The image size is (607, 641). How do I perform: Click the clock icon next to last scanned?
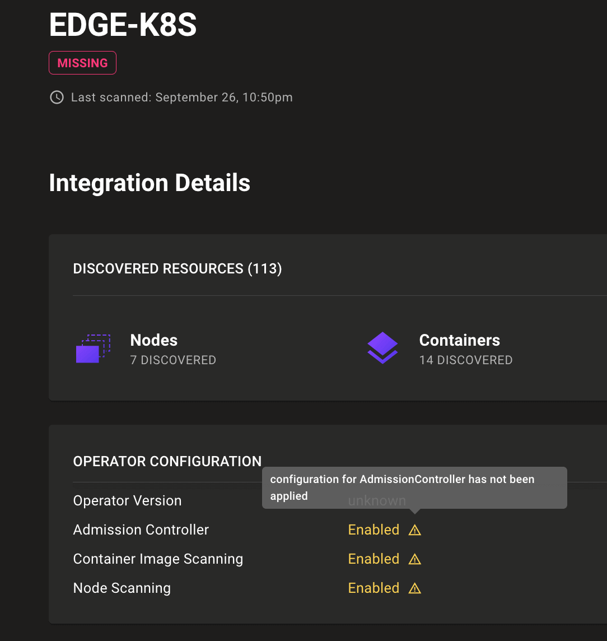[56, 97]
